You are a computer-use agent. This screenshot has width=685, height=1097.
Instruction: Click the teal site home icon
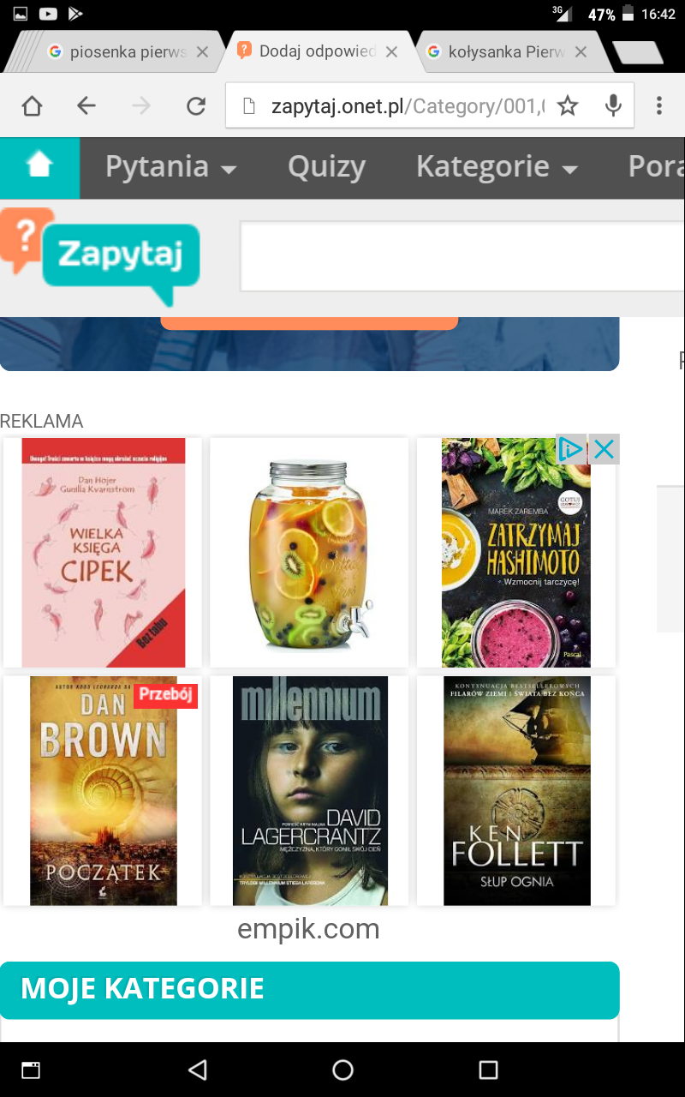coord(39,168)
